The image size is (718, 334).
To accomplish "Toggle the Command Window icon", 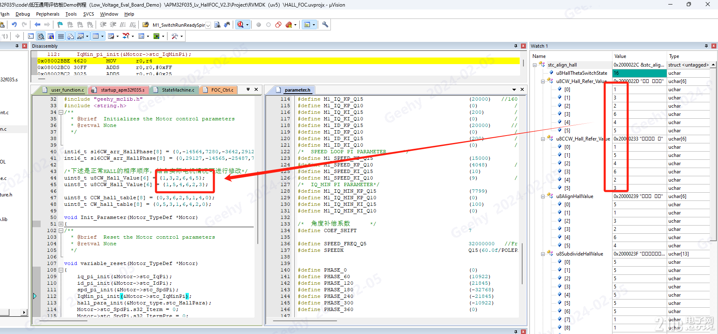I will pos(31,36).
